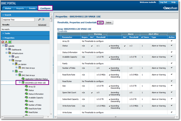Click the search text input field
Viewport: 181px width, 121px height.
click(18, 20)
